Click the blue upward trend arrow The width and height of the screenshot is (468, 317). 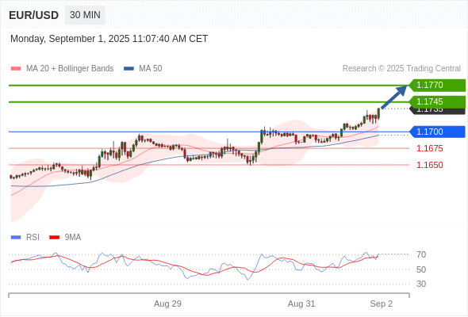[x=393, y=97]
